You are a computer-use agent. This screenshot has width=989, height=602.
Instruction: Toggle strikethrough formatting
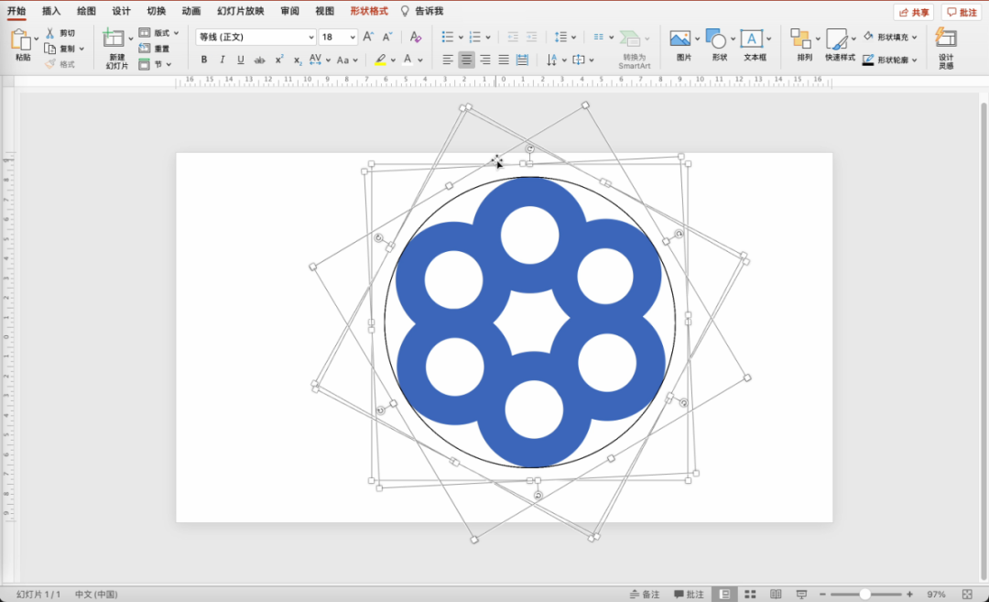pos(259,60)
